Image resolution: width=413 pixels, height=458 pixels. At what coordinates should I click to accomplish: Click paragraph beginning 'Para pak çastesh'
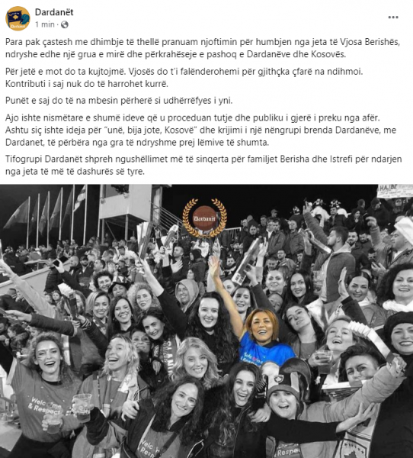(x=203, y=48)
